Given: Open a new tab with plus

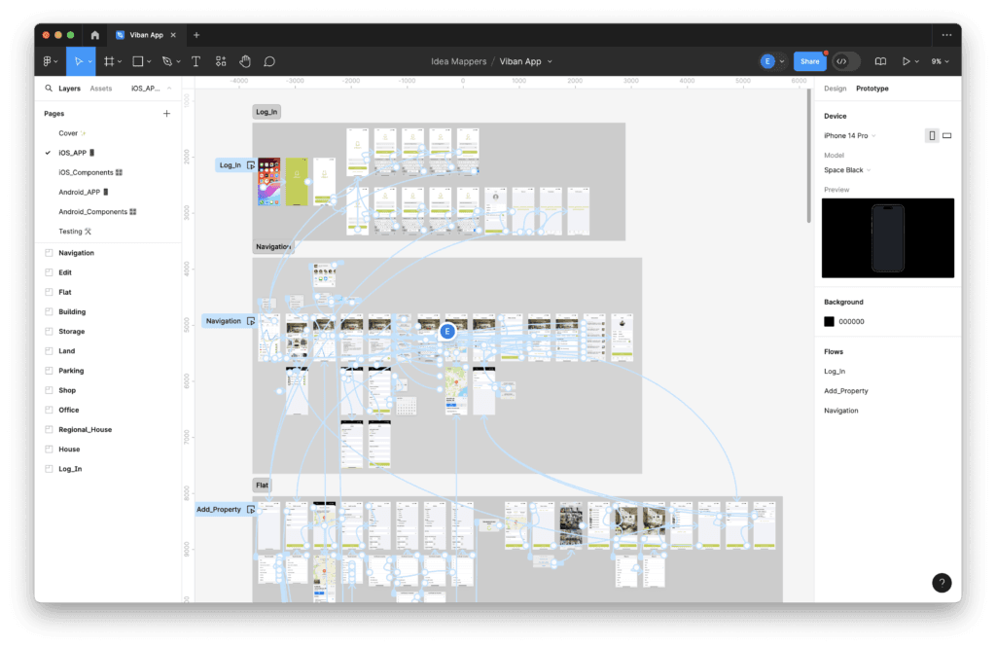Looking at the screenshot, I should 196,35.
